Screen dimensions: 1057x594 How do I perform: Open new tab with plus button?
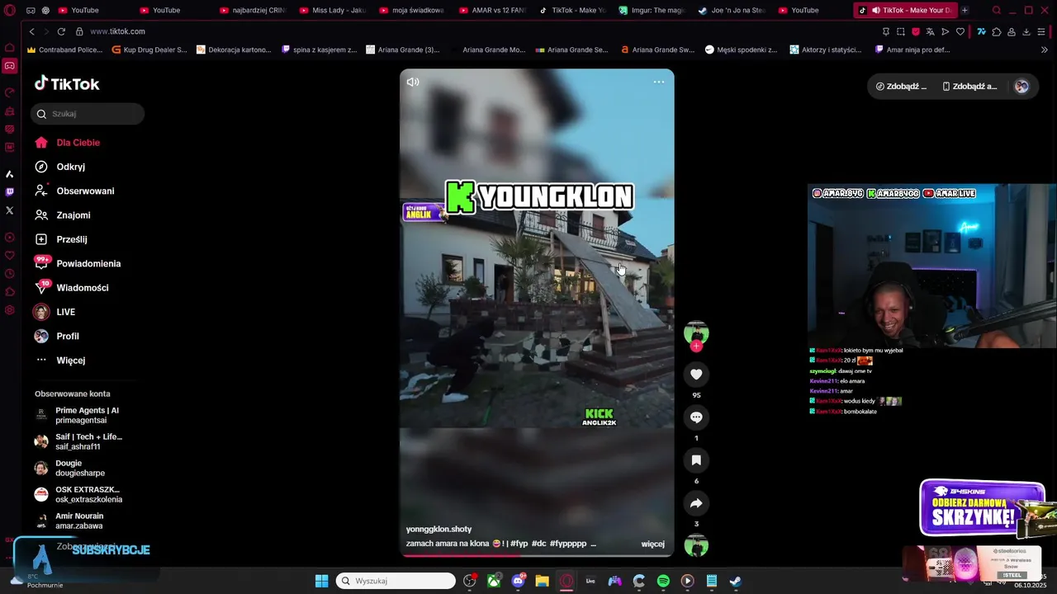point(965,10)
